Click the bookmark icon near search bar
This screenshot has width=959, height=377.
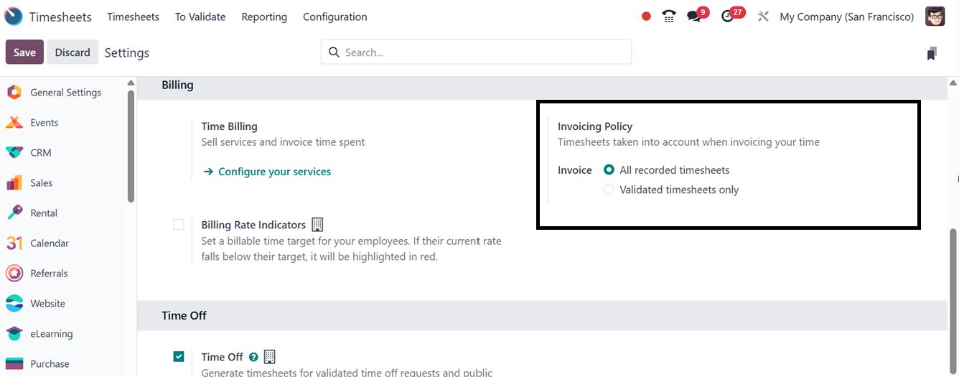click(932, 53)
